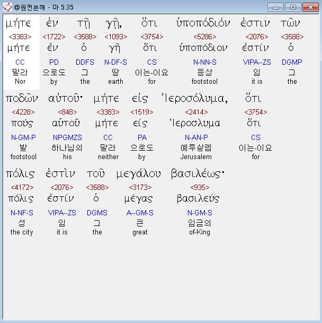322x323 pixels.
Task: Click the English gloss of-King
Action: pos(200,232)
